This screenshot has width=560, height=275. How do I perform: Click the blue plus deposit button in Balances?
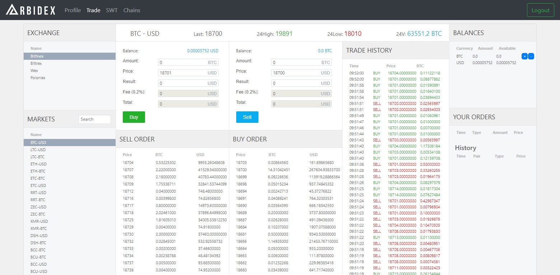click(x=524, y=56)
